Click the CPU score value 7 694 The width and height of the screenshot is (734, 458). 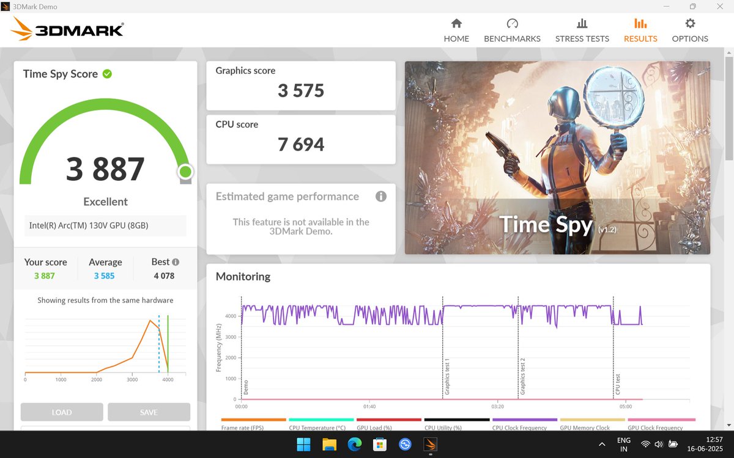click(x=301, y=145)
